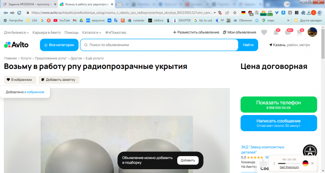This screenshot has height=173, width=325.
Task: Open the puzzle-piece extensions menu
Action: point(303,13)
